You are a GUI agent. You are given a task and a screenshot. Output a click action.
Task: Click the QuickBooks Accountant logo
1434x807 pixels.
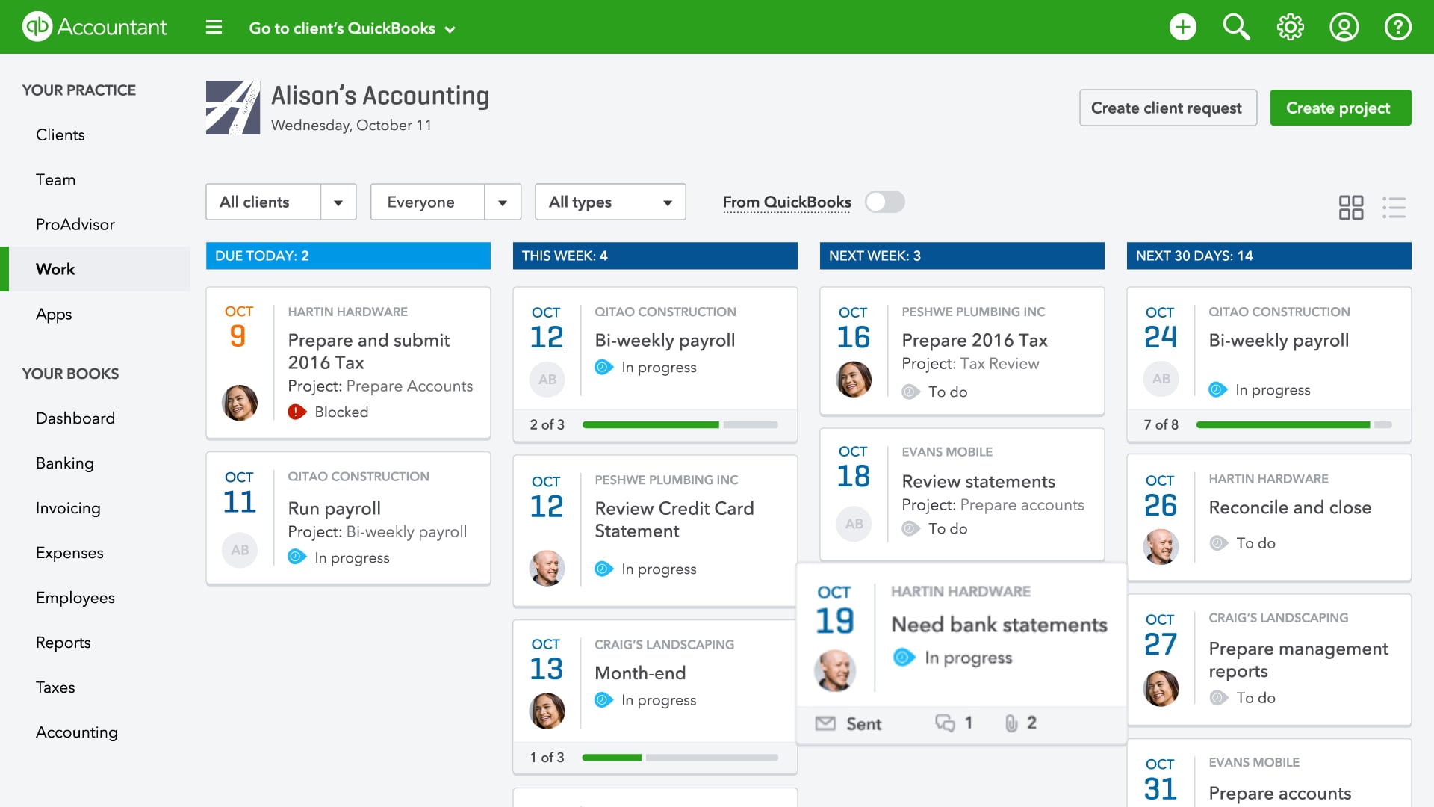95,27
